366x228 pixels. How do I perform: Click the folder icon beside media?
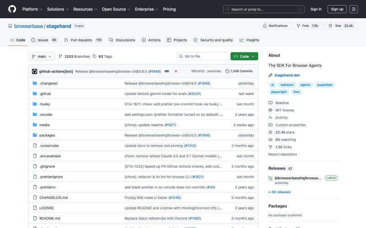point(35,124)
